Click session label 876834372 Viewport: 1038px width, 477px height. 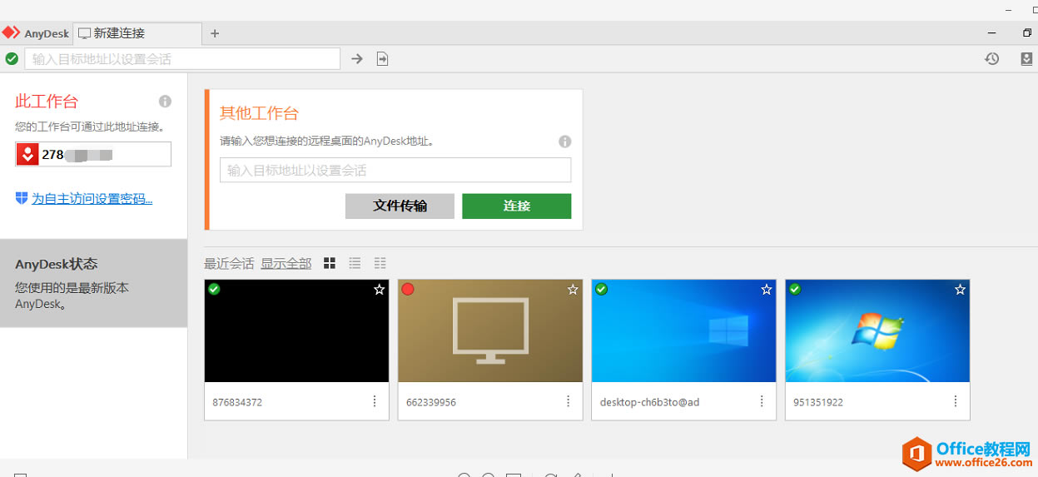(237, 402)
